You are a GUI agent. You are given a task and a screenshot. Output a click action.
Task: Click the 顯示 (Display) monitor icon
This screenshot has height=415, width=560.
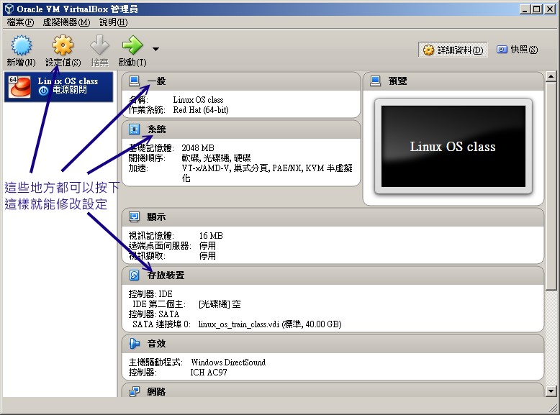pos(135,216)
